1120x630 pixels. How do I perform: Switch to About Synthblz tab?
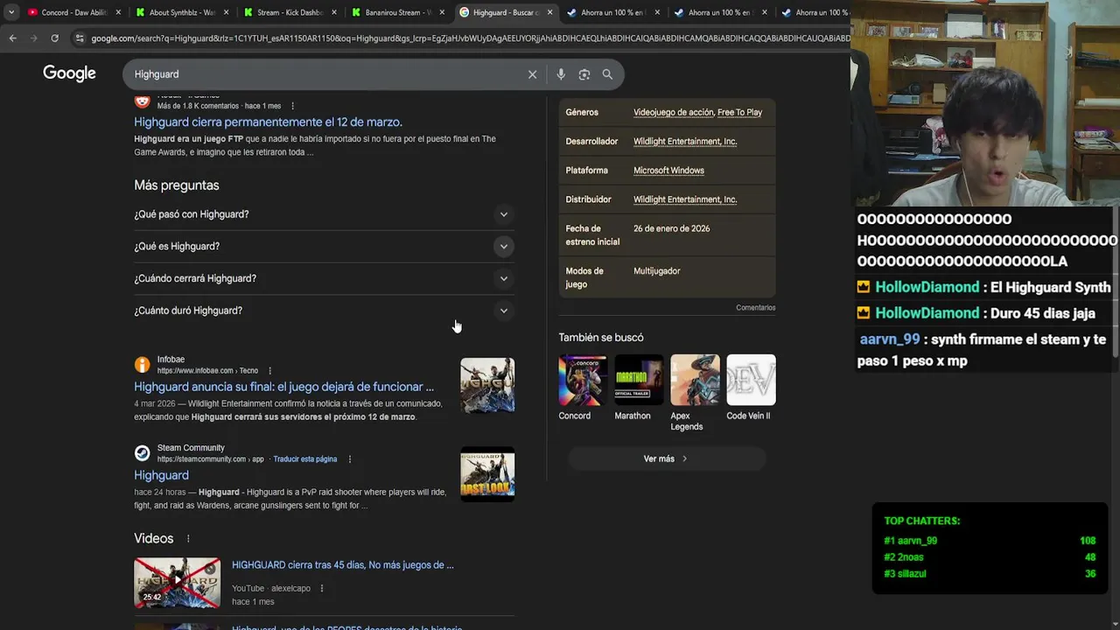182,12
